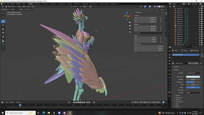Toggle the X location lock icon

point(161,17)
